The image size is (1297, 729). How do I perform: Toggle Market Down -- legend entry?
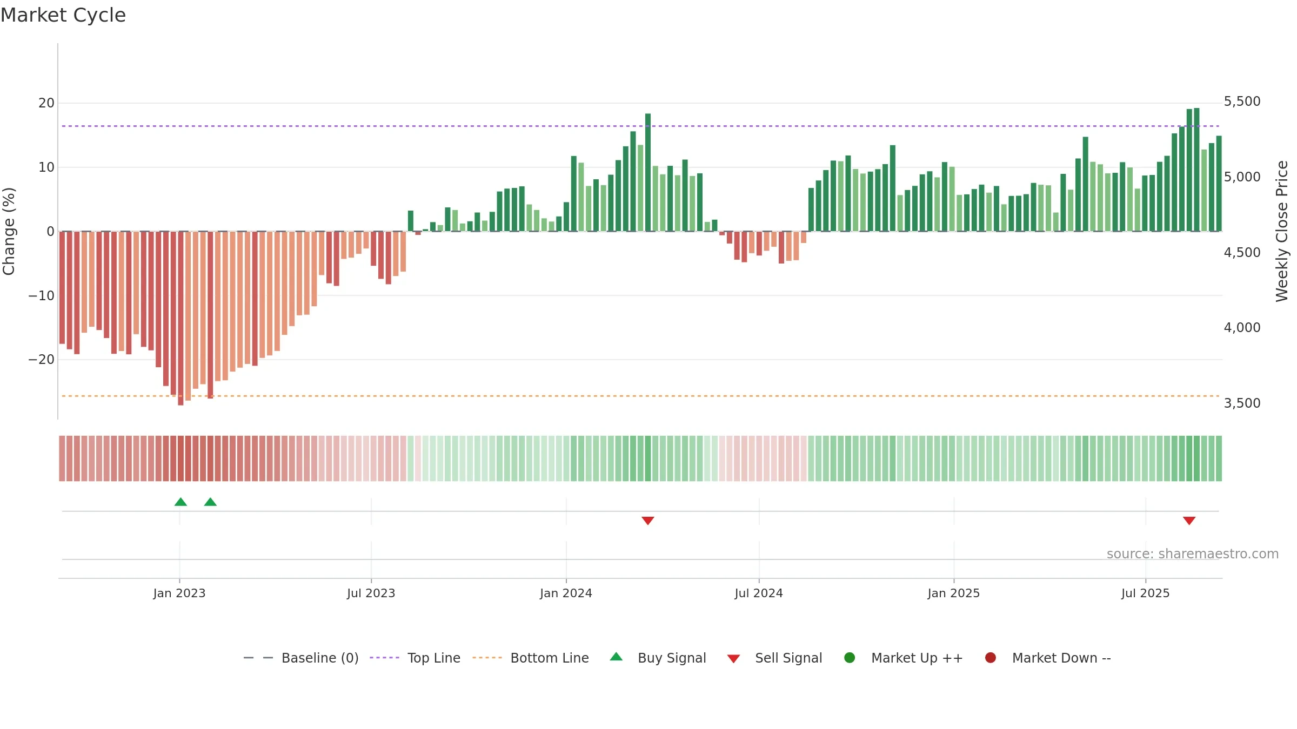[x=1047, y=658]
